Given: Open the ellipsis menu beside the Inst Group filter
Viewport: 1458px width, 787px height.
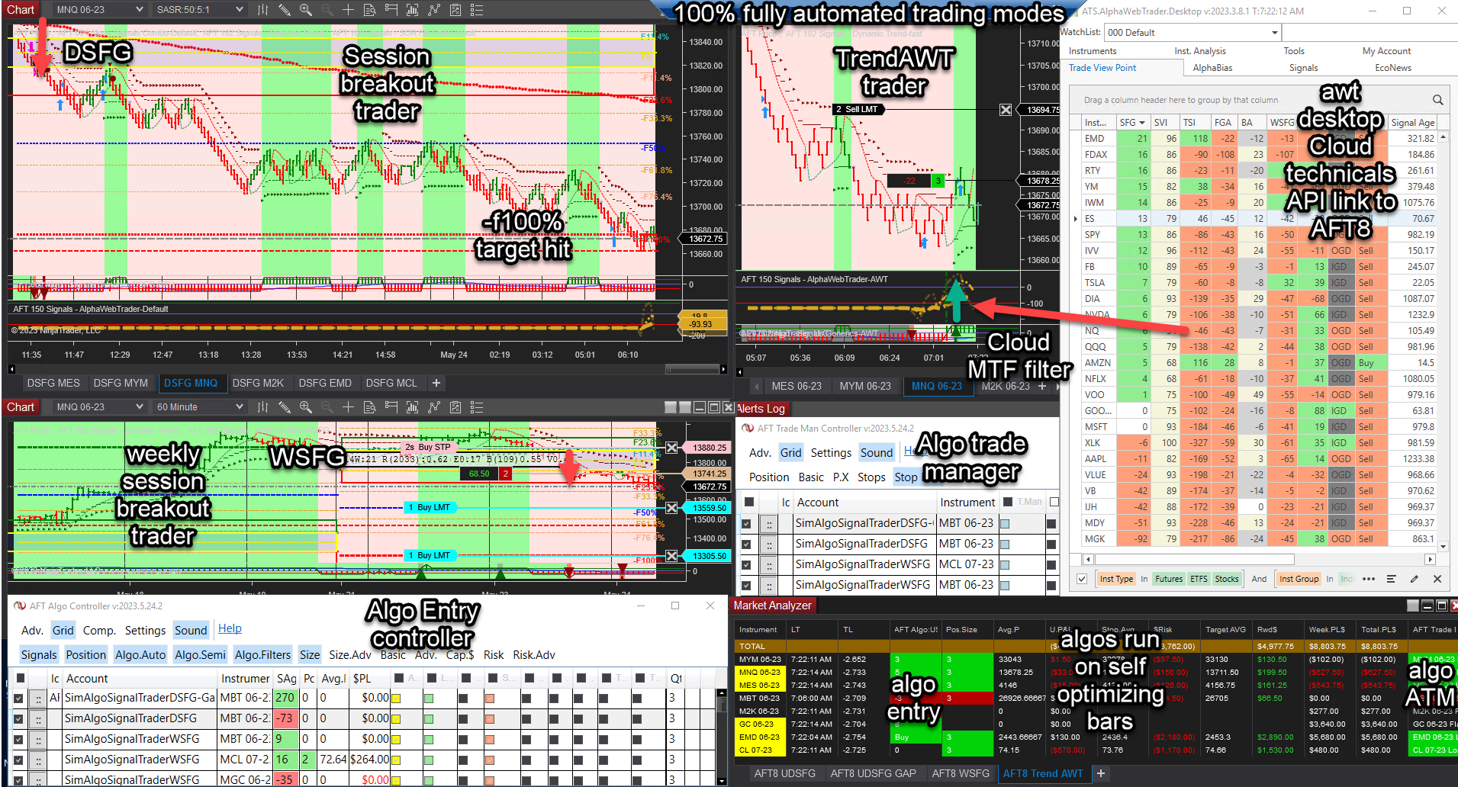Looking at the screenshot, I should pos(1368,580).
